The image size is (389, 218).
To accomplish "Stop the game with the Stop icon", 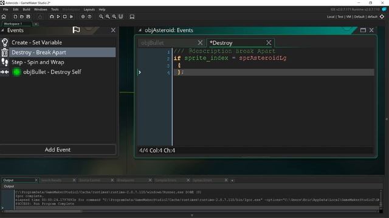I will [65, 17].
